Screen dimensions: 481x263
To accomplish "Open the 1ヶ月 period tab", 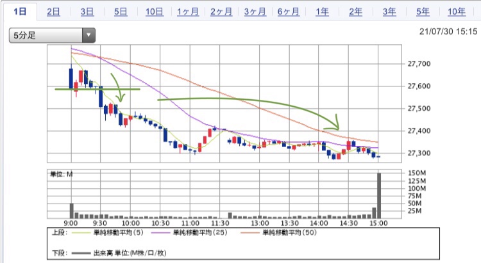I will click(x=188, y=12).
